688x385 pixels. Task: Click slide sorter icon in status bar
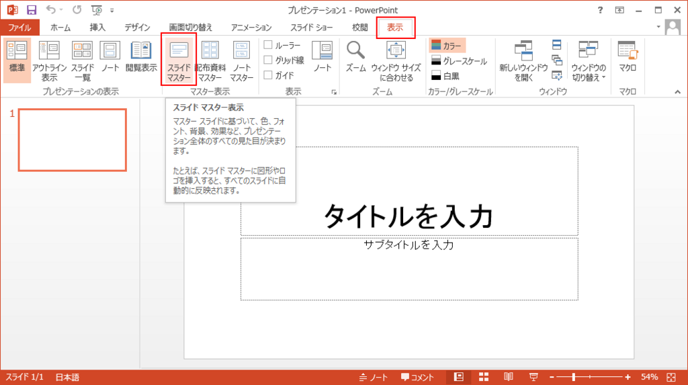click(484, 377)
